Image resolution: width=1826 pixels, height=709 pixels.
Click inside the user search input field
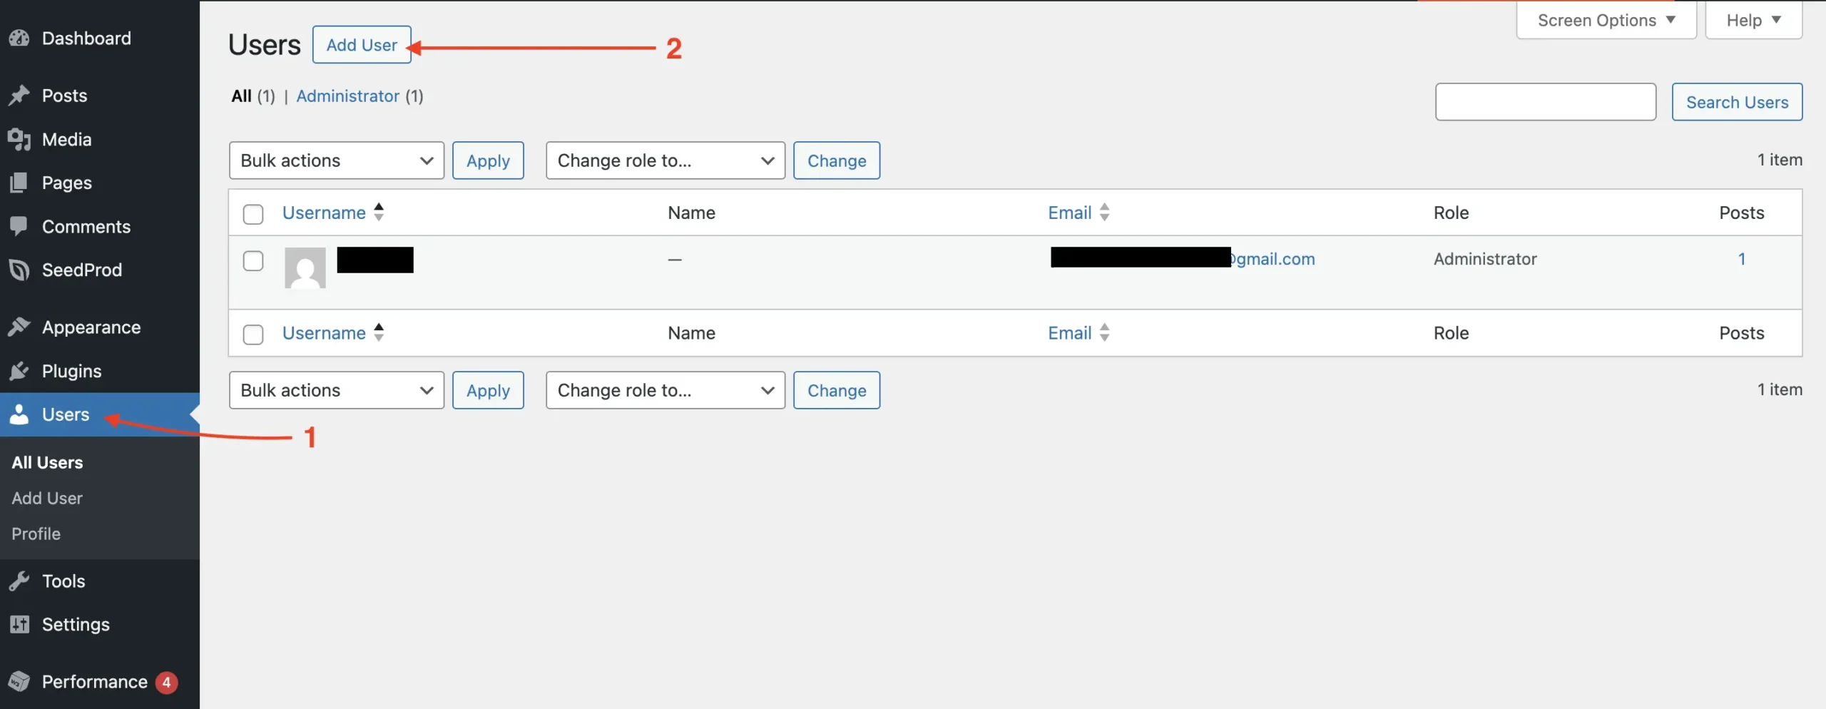coord(1545,101)
